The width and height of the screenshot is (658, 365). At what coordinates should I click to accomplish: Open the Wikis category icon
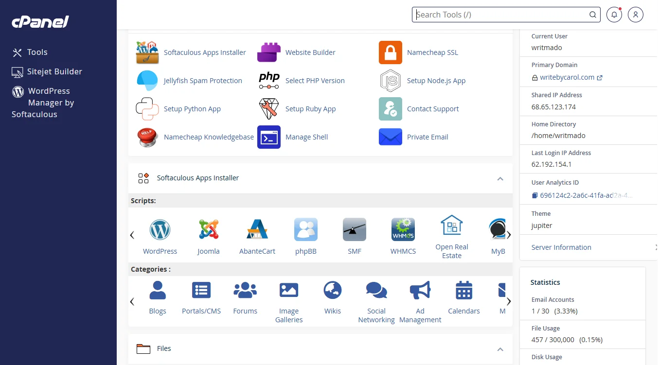click(x=333, y=290)
